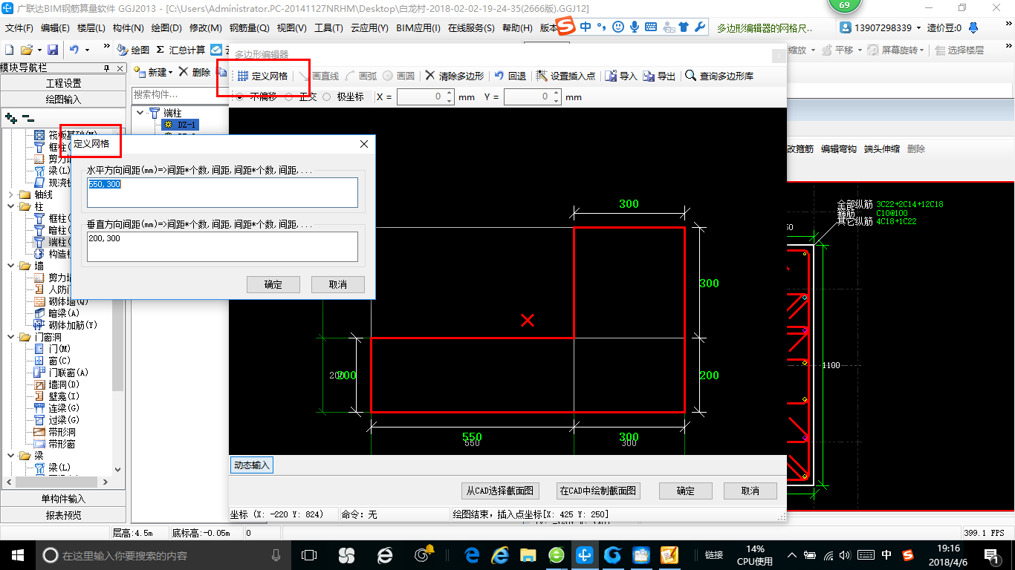
Task: Click the Sogou input method S logo
Action: click(x=566, y=27)
